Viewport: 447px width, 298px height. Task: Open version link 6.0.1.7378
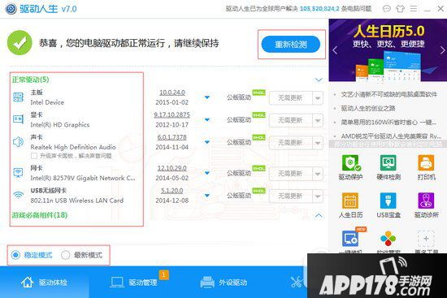point(172,137)
